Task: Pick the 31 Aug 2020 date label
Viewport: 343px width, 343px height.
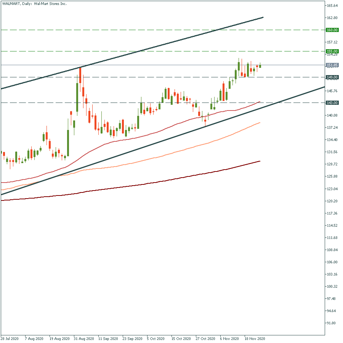Action: pyautogui.click(x=83, y=338)
